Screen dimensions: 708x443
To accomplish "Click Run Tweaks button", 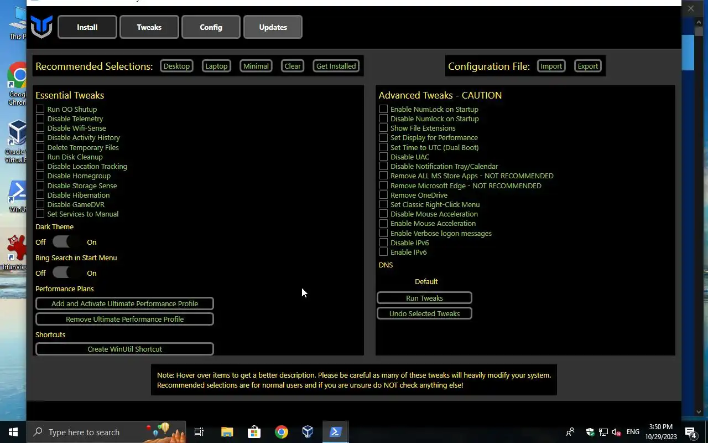I will 424,298.
